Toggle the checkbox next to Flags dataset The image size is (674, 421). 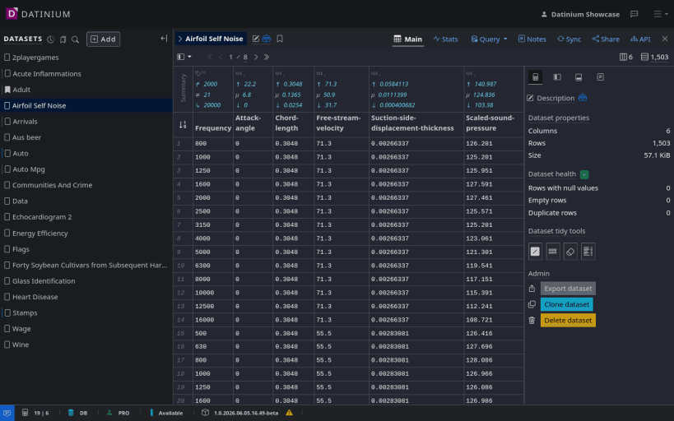pyautogui.click(x=7, y=249)
